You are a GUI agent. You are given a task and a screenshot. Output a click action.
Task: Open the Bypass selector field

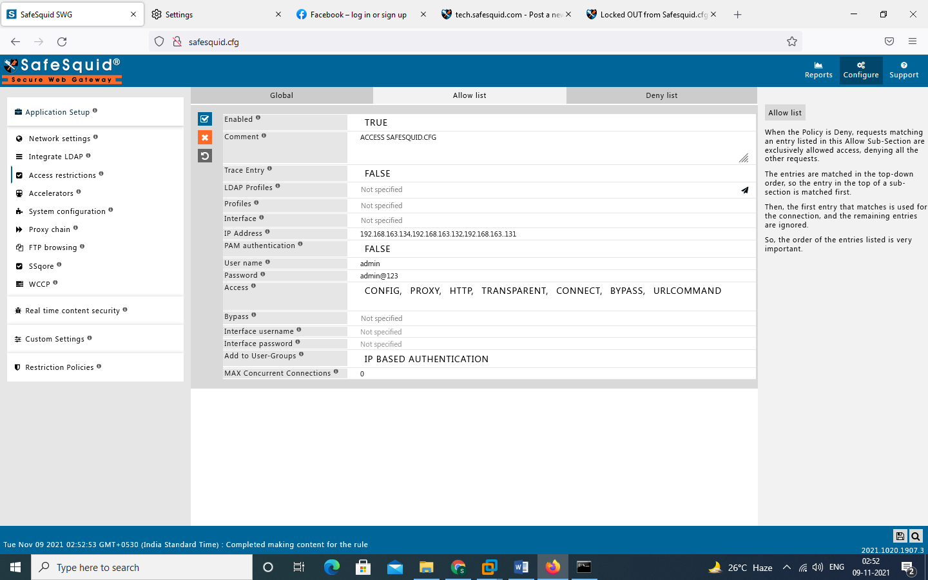(552, 318)
